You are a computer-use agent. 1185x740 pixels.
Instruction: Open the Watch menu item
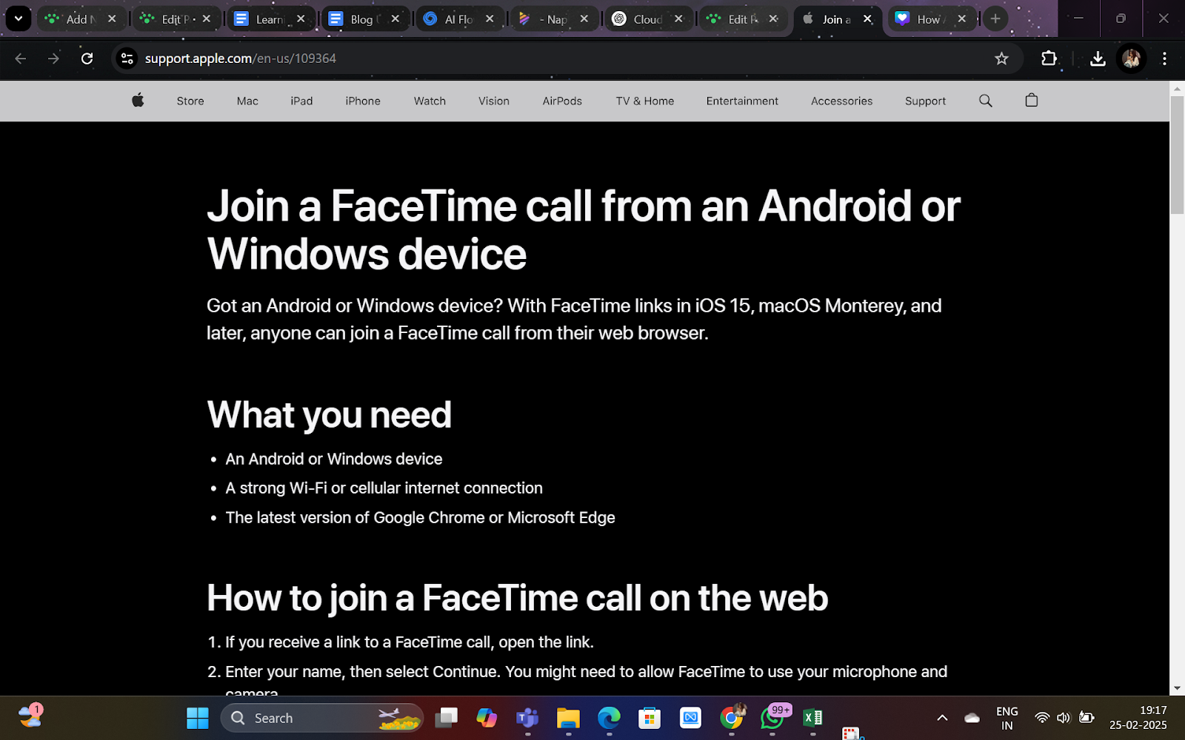[x=430, y=101]
